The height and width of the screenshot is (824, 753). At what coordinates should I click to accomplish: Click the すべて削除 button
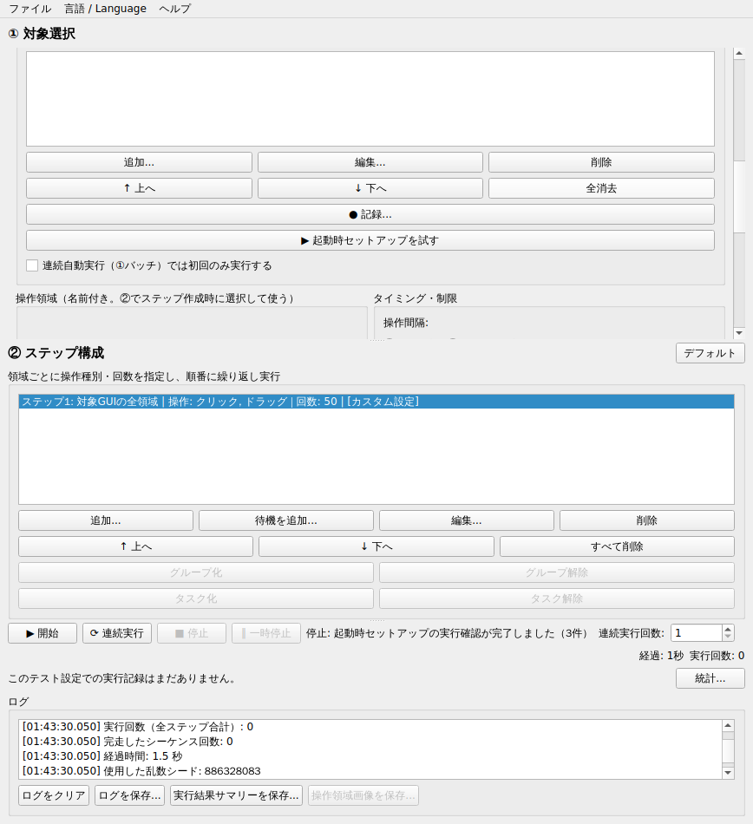tap(617, 546)
